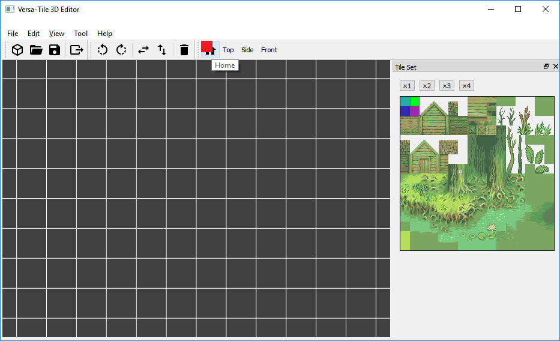The width and height of the screenshot is (560, 341).
Task: Open the File menu
Action: point(13,34)
